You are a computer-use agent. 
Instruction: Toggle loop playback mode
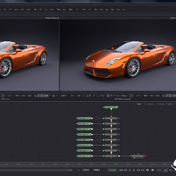[x=148, y=170]
